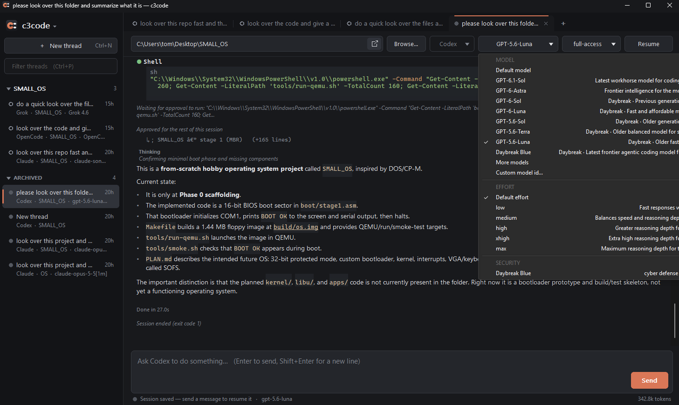
Task: Select checked Default effort option
Action: [x=579, y=197]
